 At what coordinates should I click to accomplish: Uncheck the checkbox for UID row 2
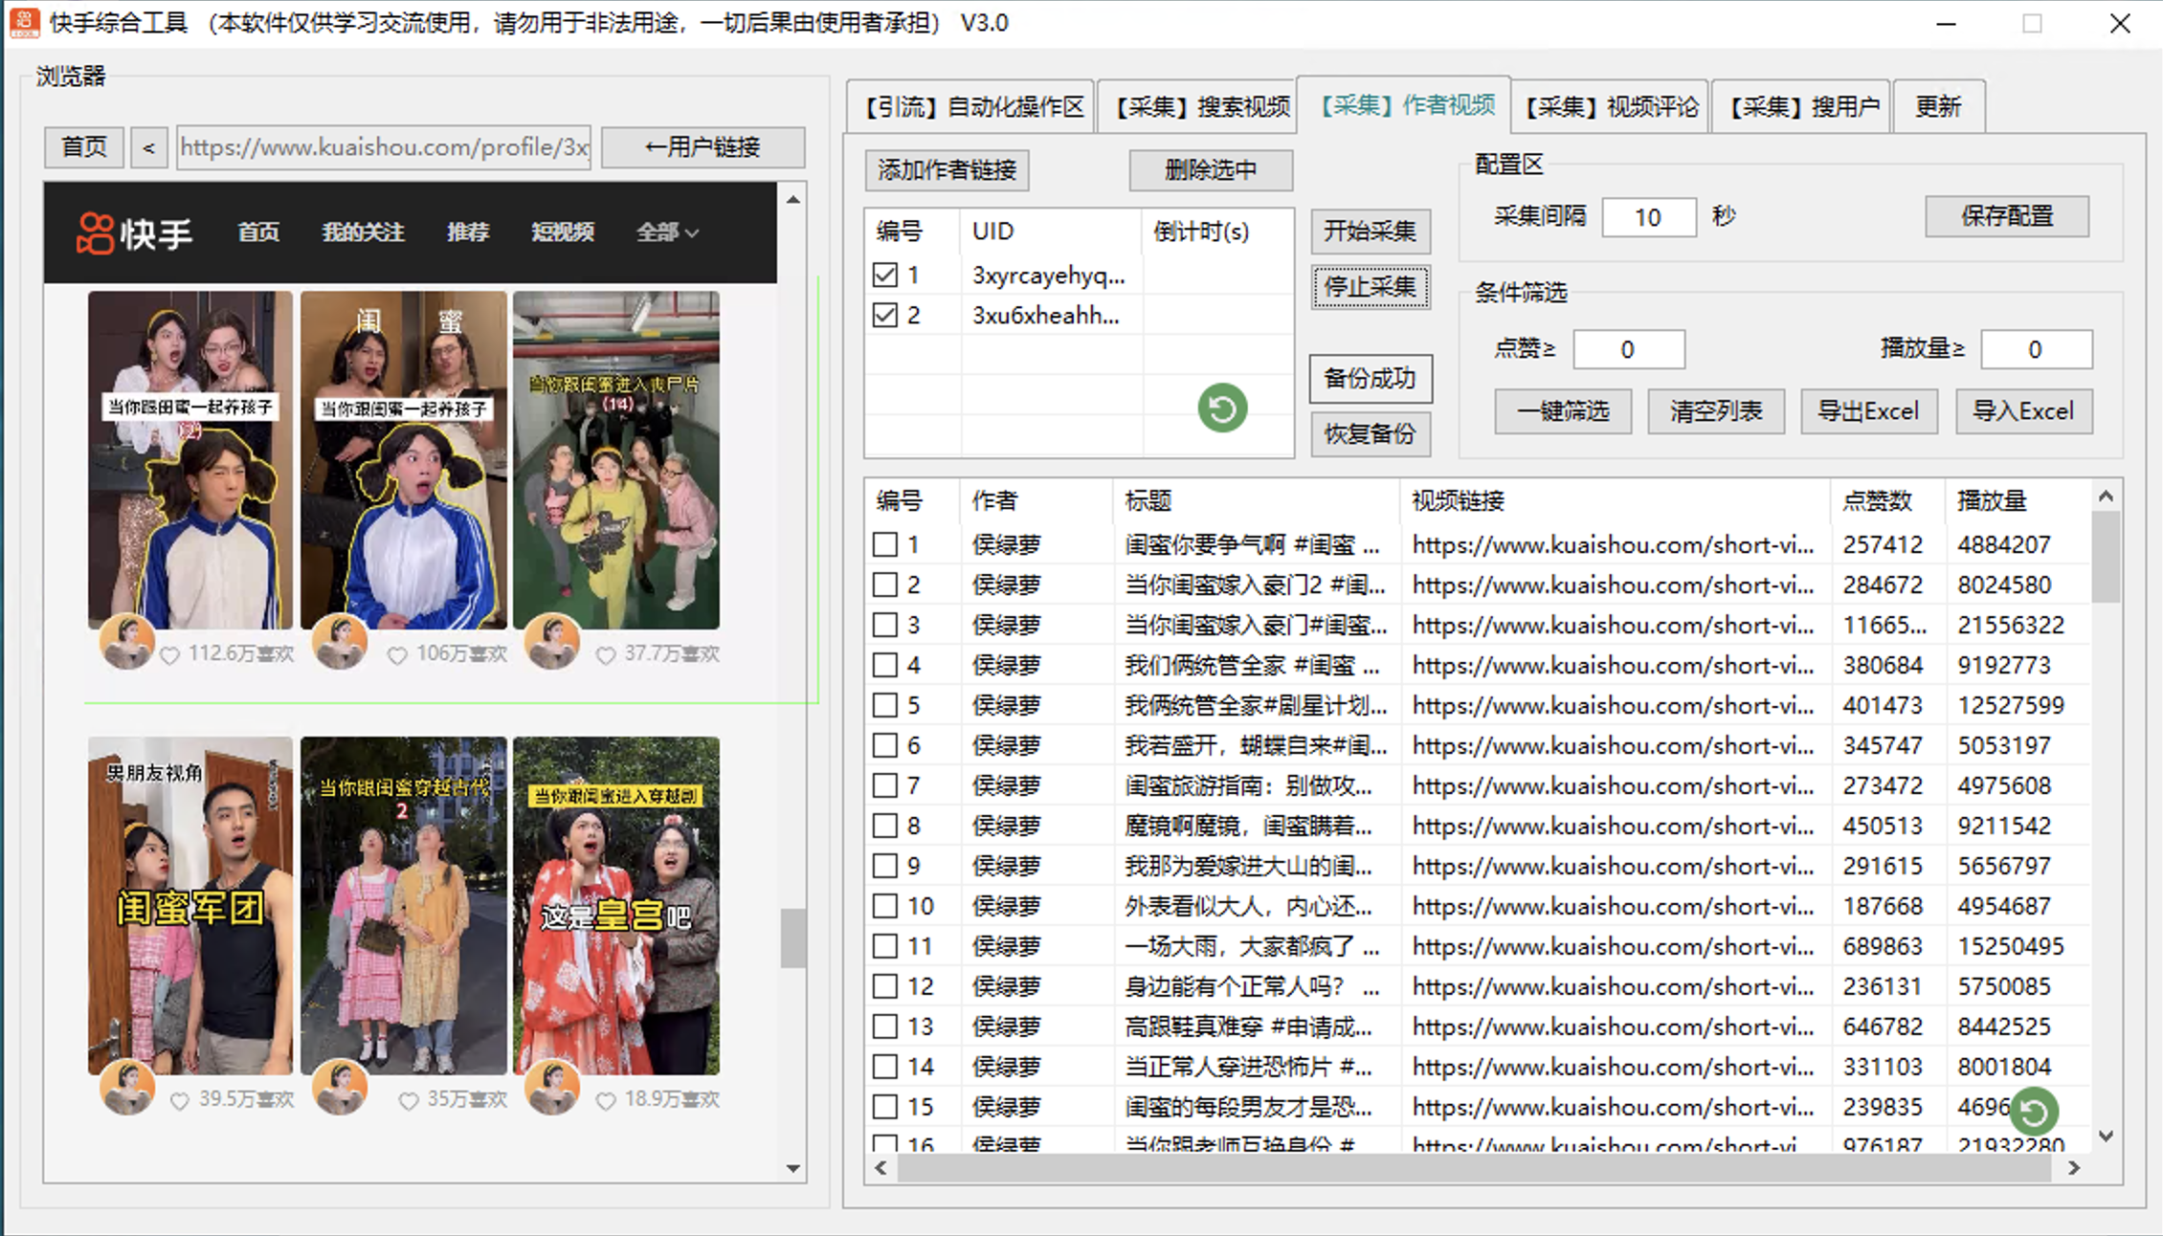tap(883, 314)
